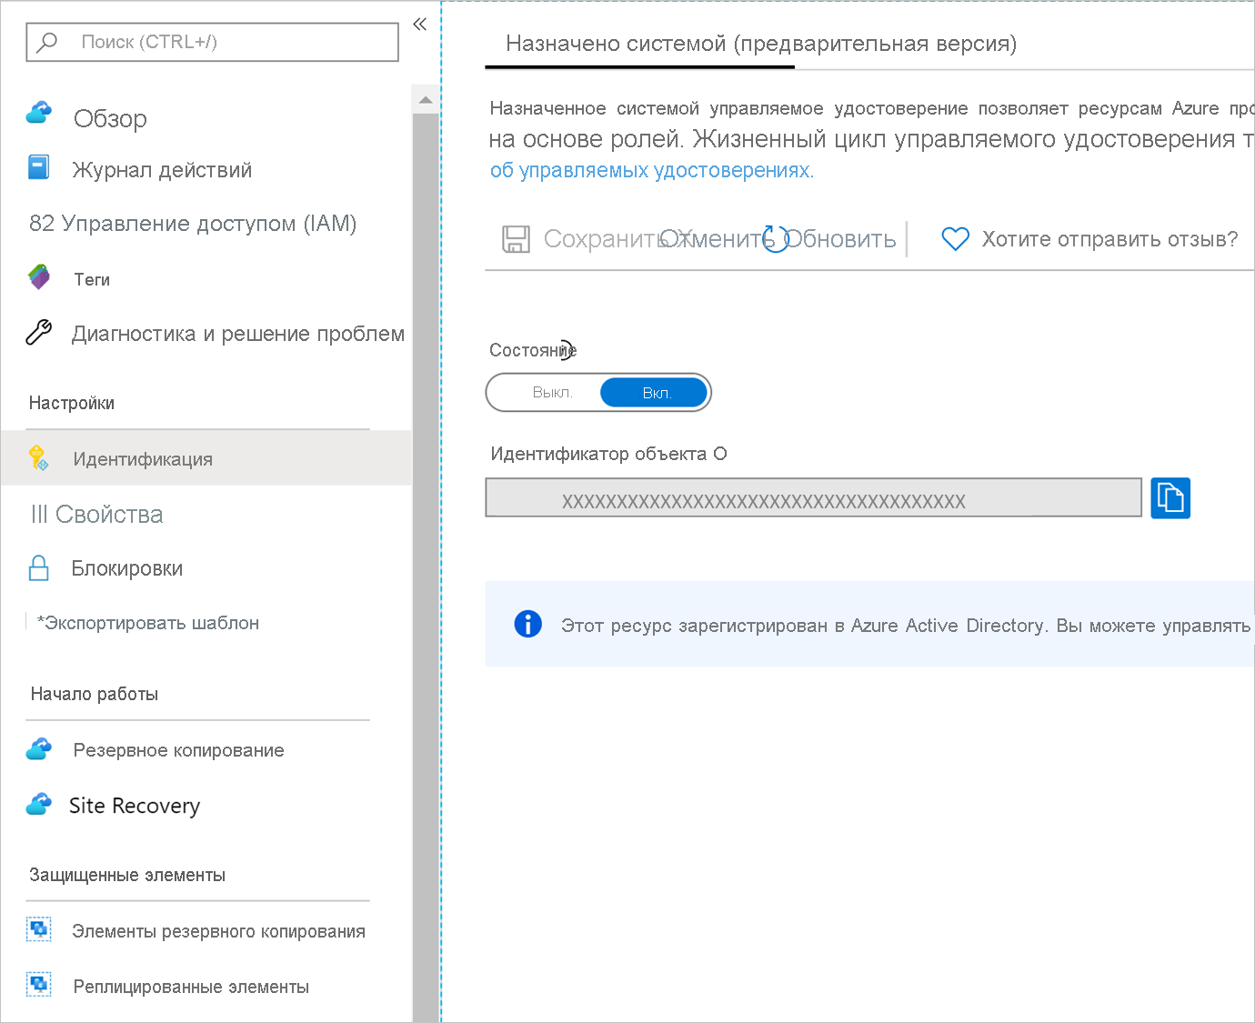Click the Теги tag icon

(x=38, y=278)
